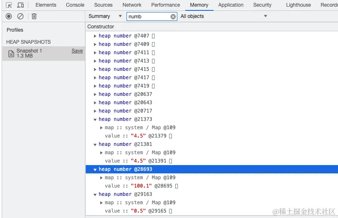
Task: Collapse heap number @29163
Action: (95, 195)
